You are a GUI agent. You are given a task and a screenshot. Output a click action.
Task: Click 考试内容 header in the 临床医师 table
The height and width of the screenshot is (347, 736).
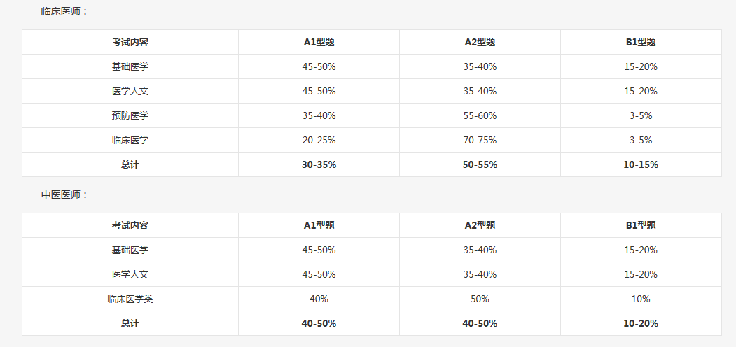click(130, 42)
